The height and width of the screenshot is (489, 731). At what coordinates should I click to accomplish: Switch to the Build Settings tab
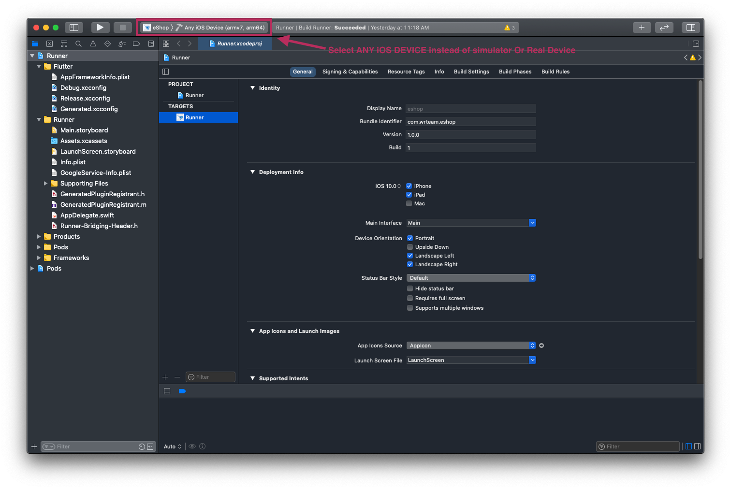(471, 72)
